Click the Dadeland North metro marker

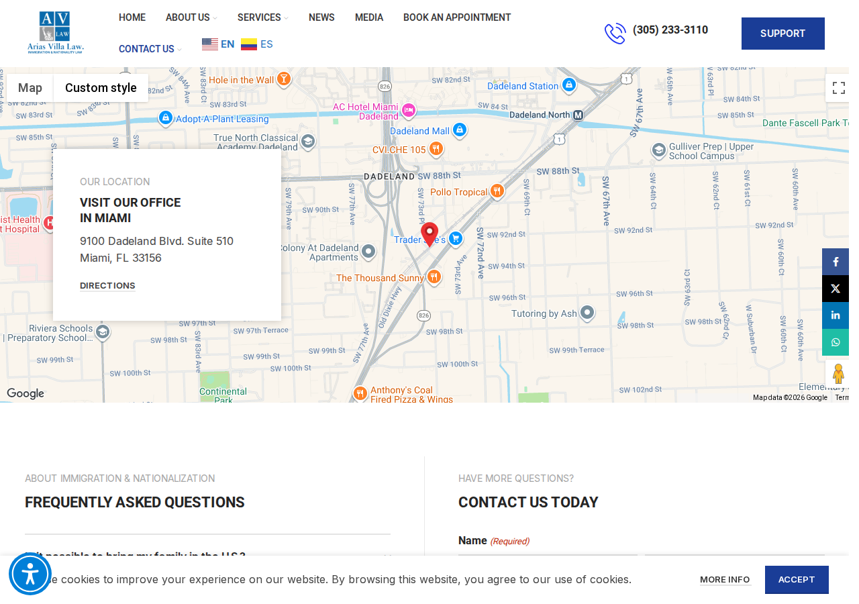[x=578, y=115]
